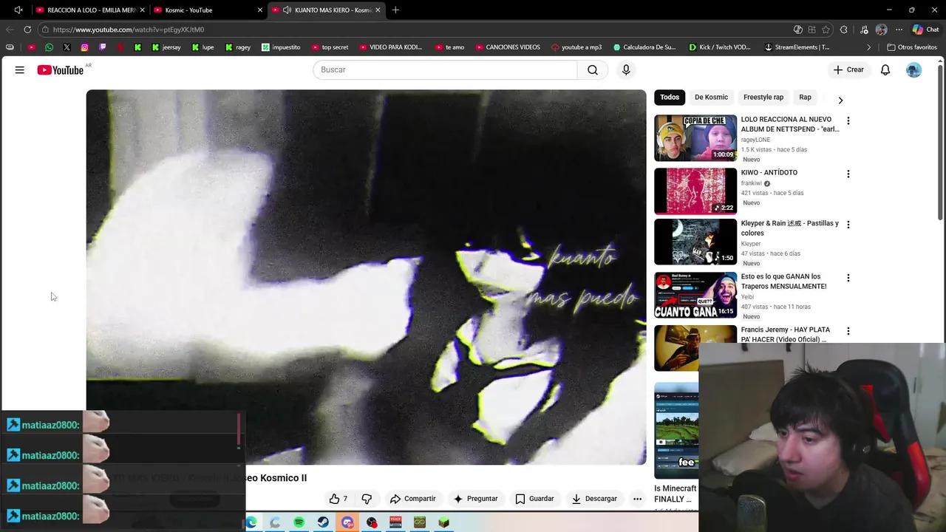Select the Todos filter chip
Image resolution: width=946 pixels, height=532 pixels.
pyautogui.click(x=670, y=97)
